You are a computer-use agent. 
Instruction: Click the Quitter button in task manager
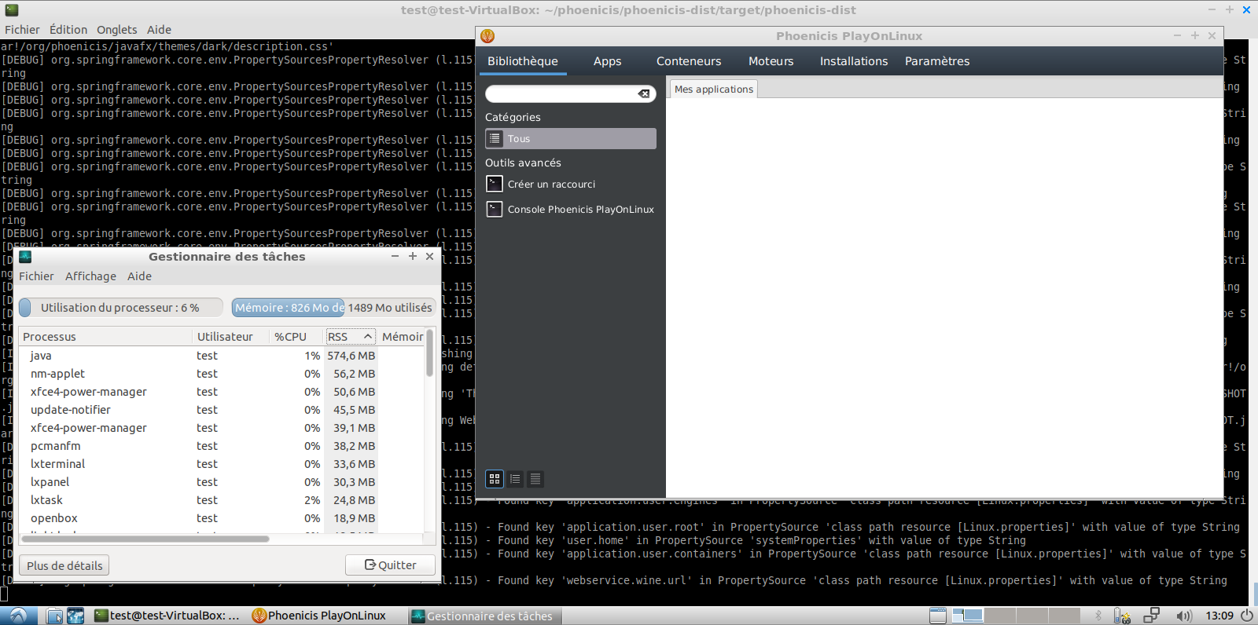tap(390, 565)
